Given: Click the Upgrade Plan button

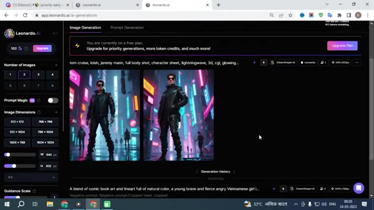Looking at the screenshot, I should pos(342,45).
